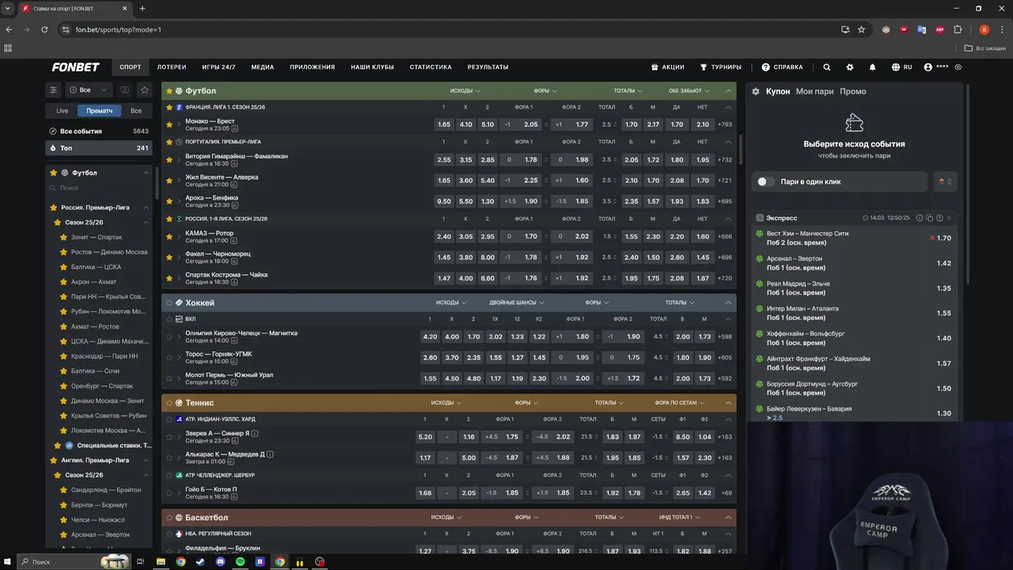Collapse Англия. Премьер-Лига tree node
1013x570 pixels.
coord(146,460)
